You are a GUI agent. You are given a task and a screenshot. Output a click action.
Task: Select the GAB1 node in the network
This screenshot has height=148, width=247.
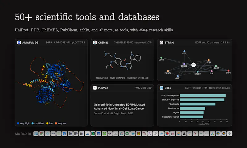(178, 76)
